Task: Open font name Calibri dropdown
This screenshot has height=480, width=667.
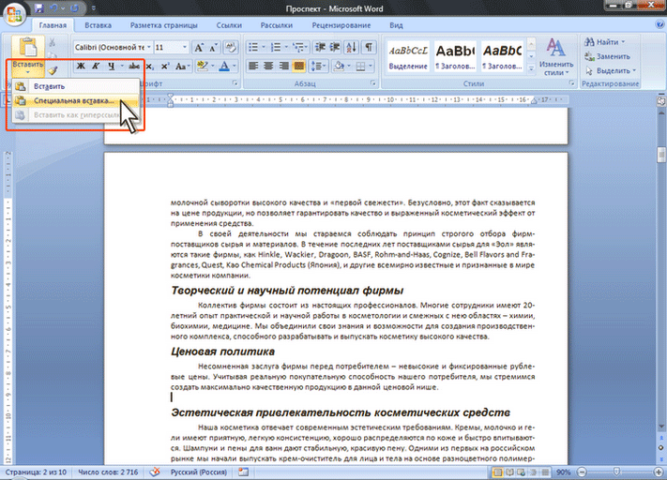Action: [149, 47]
